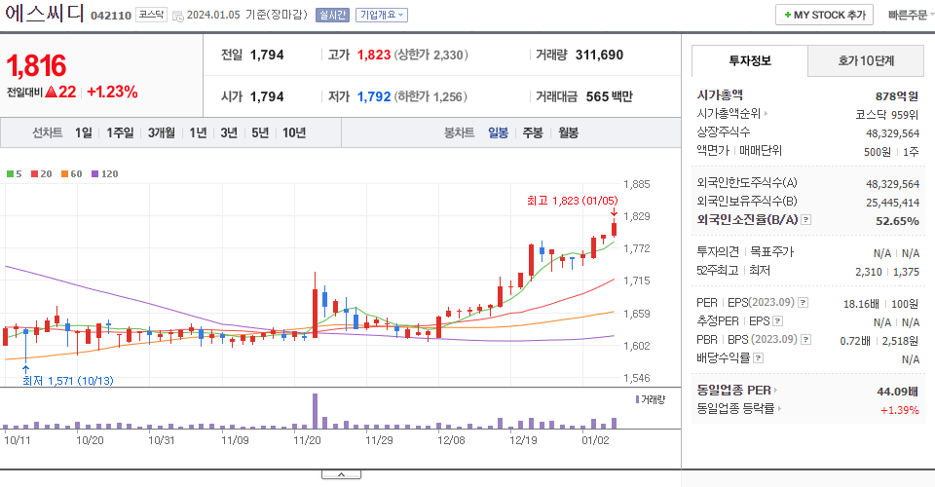Open 동일업종 PER arrow link
This screenshot has width=935, height=487.
click(x=775, y=391)
